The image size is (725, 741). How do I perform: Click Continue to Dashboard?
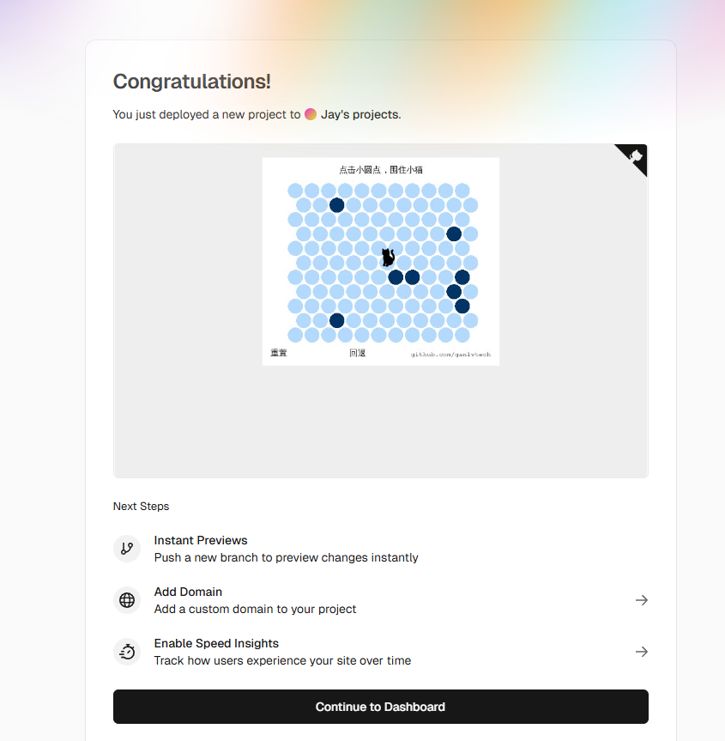click(380, 706)
